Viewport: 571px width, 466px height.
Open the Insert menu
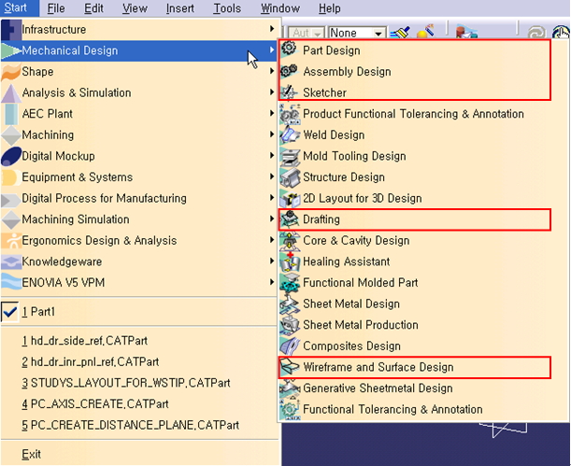(179, 8)
